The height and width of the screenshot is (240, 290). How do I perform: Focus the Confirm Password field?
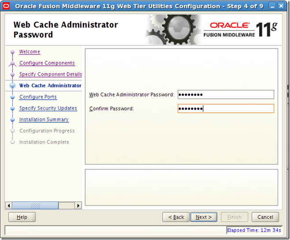(226, 109)
